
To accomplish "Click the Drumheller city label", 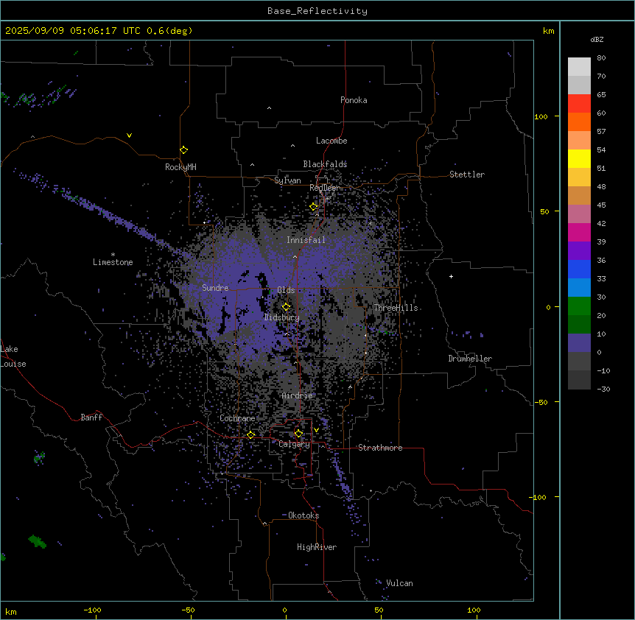I will pyautogui.click(x=470, y=359).
